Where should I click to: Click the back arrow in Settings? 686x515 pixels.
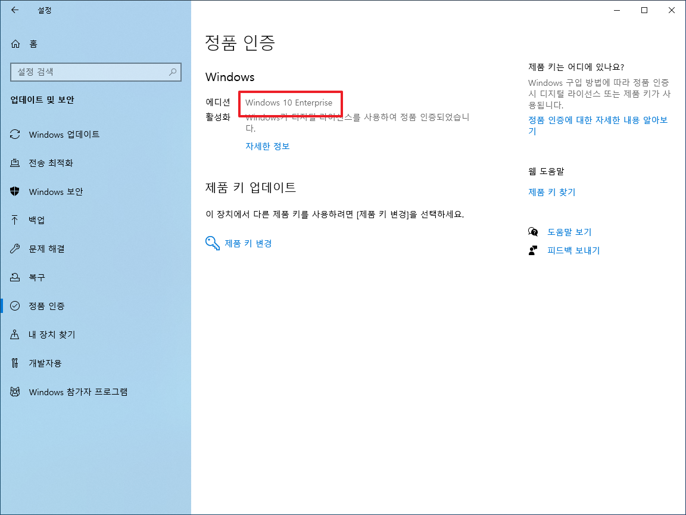tap(15, 10)
